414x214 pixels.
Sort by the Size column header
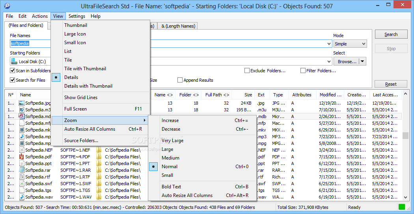coord(243,95)
